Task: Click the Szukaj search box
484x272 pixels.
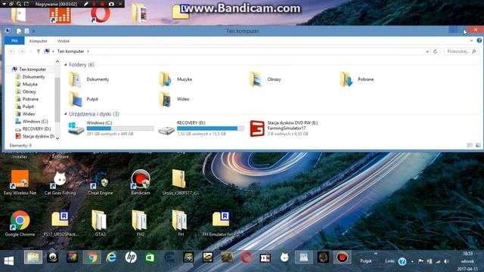Action: click(461, 51)
